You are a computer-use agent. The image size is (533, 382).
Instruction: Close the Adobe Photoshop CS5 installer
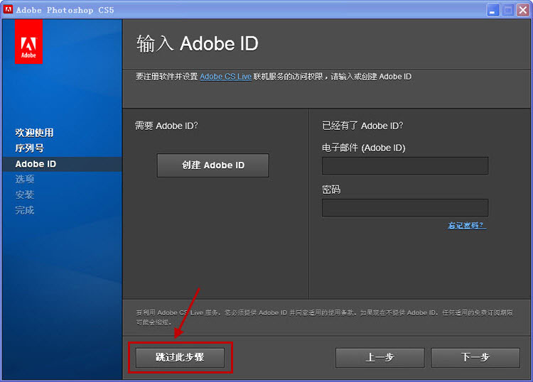(523, 10)
